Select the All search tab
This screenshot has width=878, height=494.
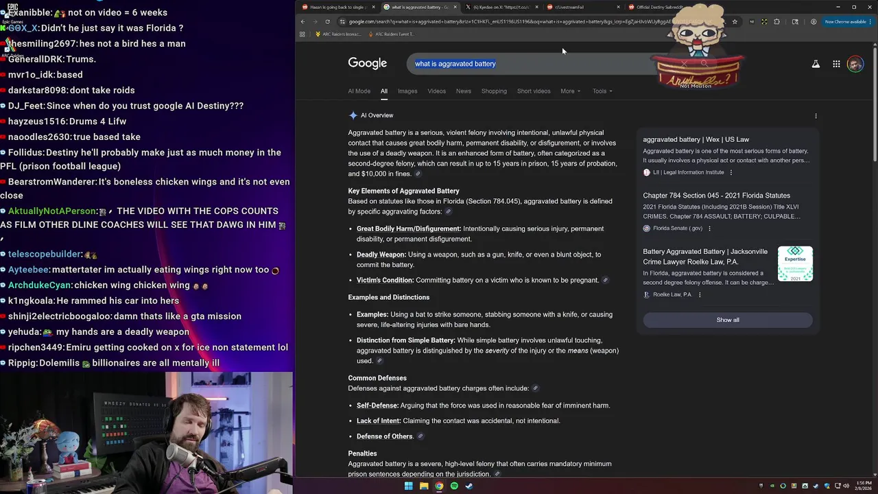pyautogui.click(x=383, y=91)
